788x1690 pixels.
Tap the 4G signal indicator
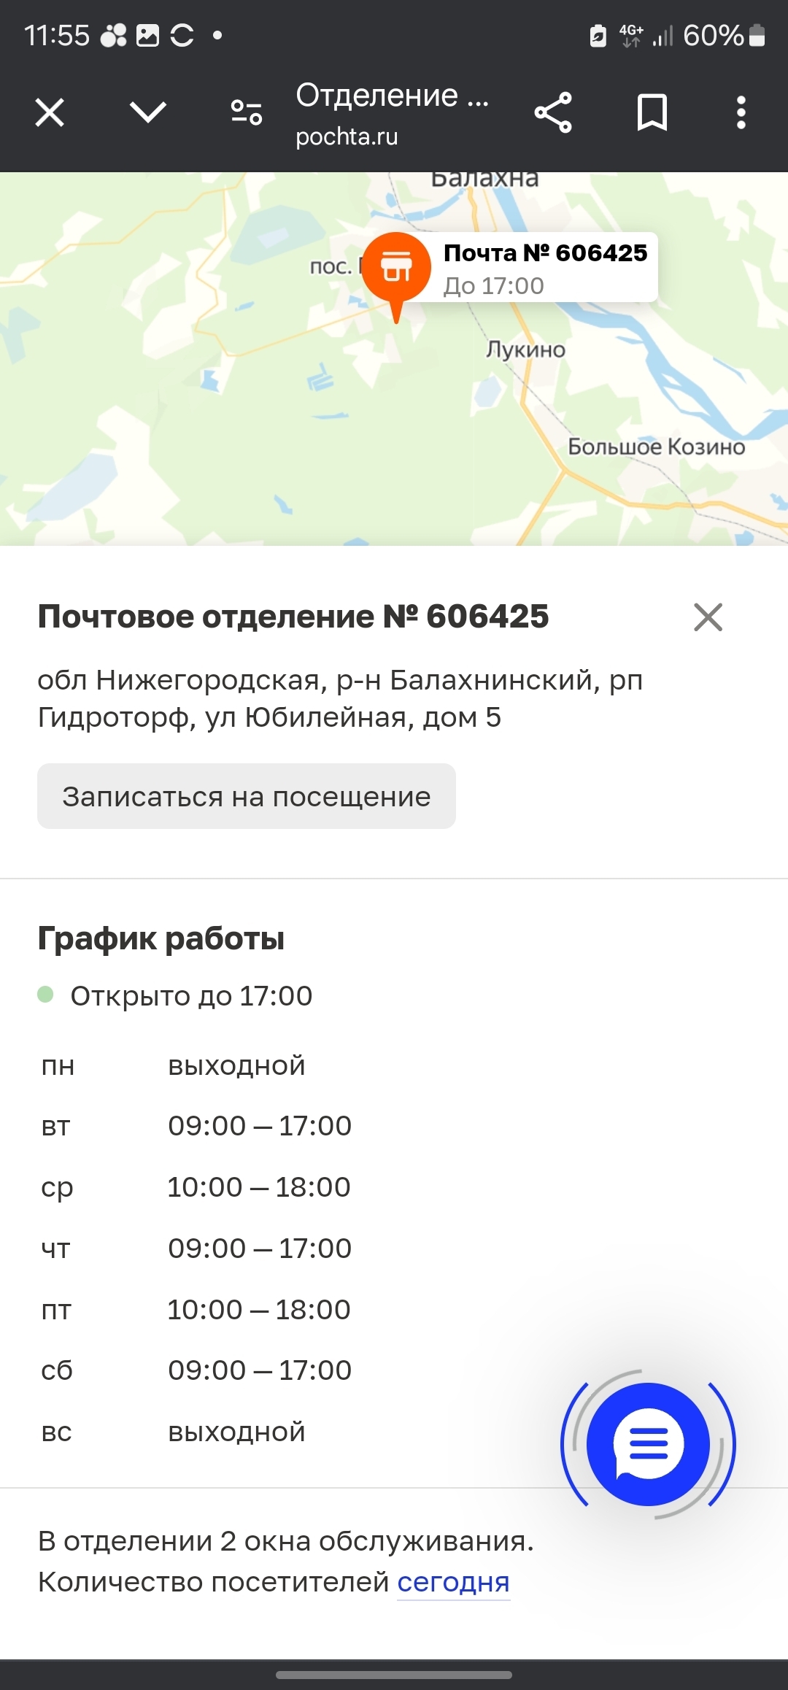coord(631,35)
